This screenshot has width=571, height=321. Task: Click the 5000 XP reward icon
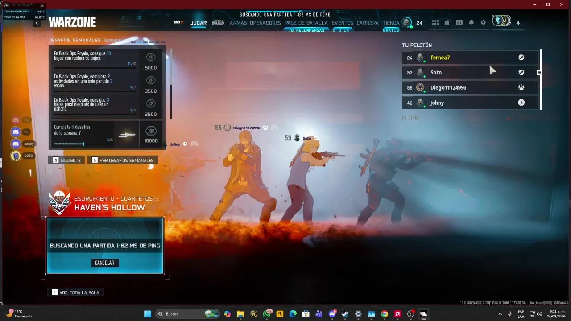(151, 58)
